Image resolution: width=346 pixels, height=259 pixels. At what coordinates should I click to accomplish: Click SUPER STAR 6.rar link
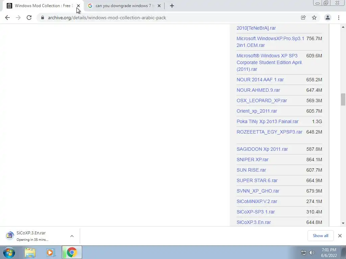coord(257,180)
